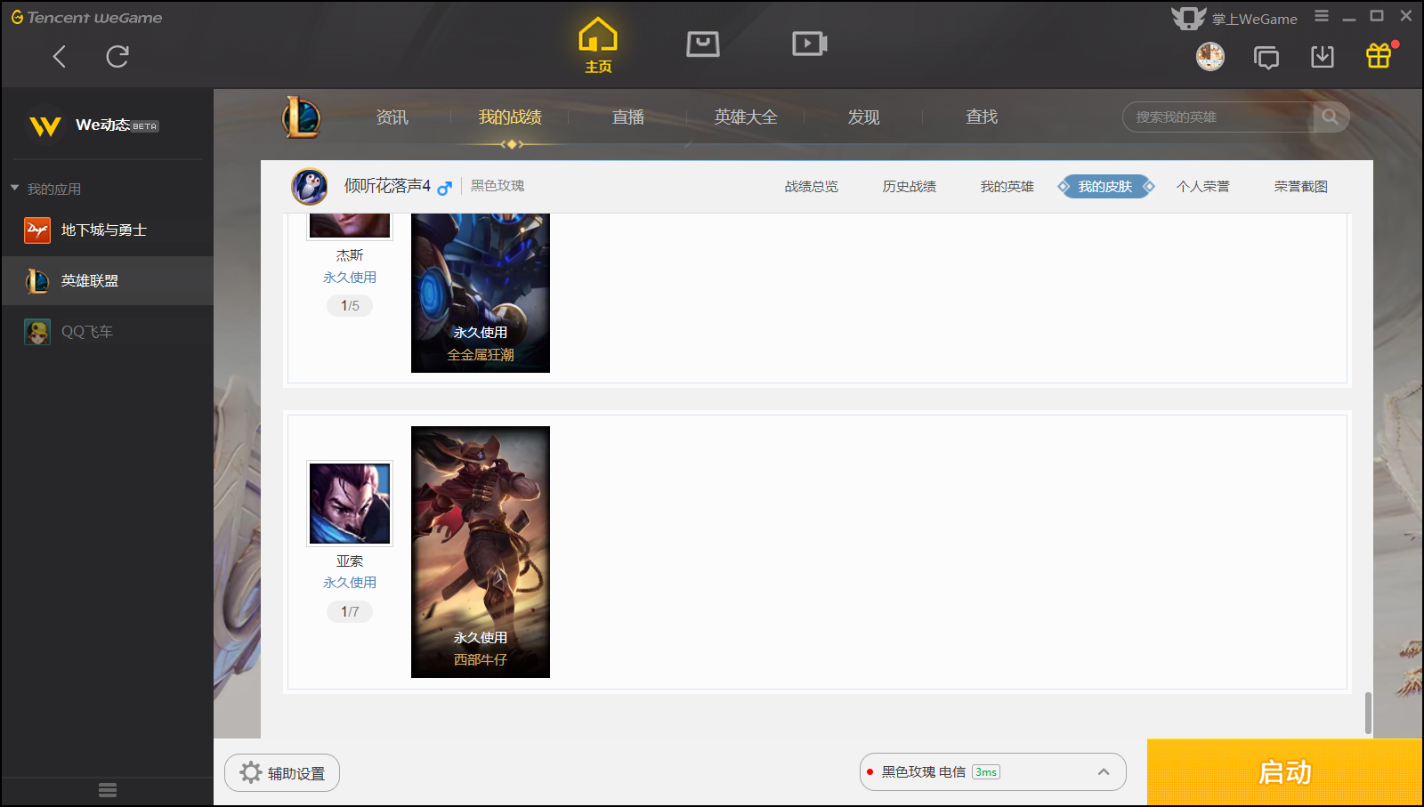Click inside the 搜索我的英雄 search field

pyautogui.click(x=1218, y=117)
